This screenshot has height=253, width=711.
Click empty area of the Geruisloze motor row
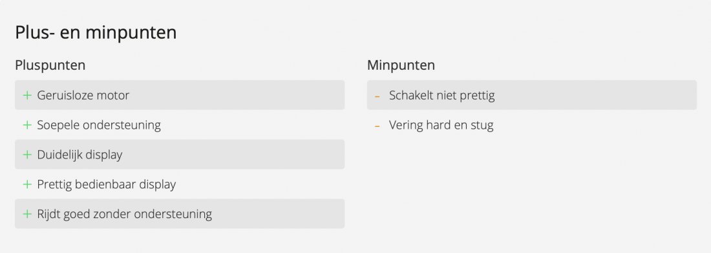tap(236, 95)
